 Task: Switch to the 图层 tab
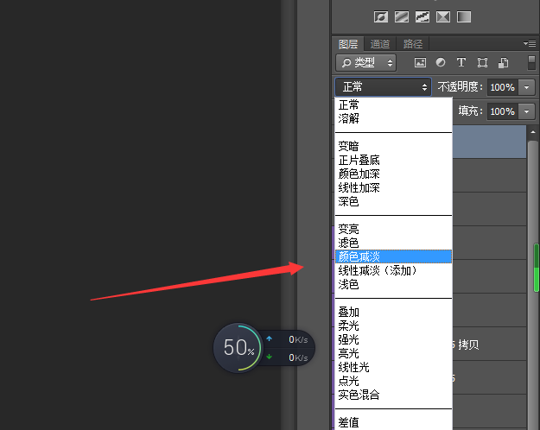pyautogui.click(x=348, y=44)
